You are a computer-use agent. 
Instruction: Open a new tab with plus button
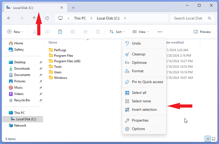[73, 8]
